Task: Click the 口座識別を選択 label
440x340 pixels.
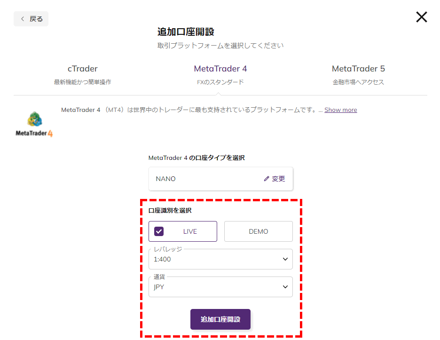Action: pyautogui.click(x=170, y=211)
